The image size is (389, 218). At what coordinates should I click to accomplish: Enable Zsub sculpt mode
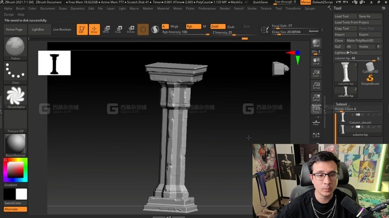coord(231,27)
